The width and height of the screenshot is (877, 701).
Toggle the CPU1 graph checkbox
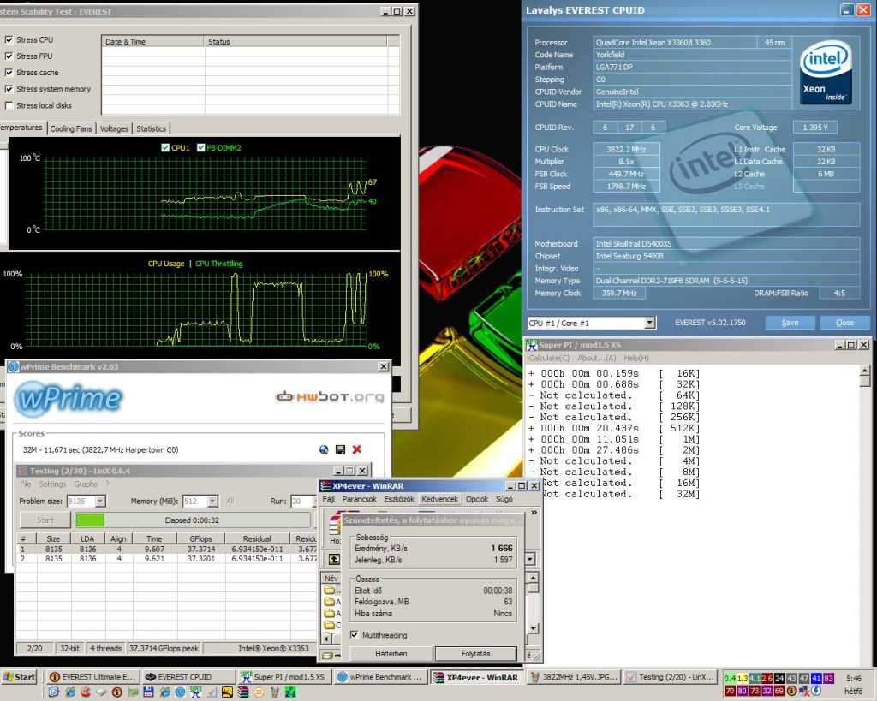(x=165, y=147)
